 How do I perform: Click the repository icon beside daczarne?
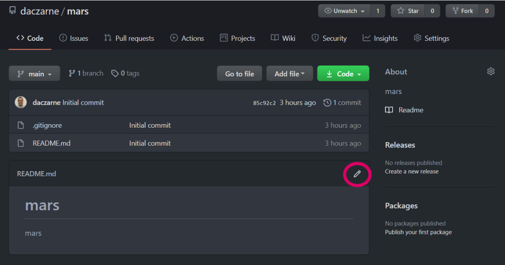click(x=12, y=11)
